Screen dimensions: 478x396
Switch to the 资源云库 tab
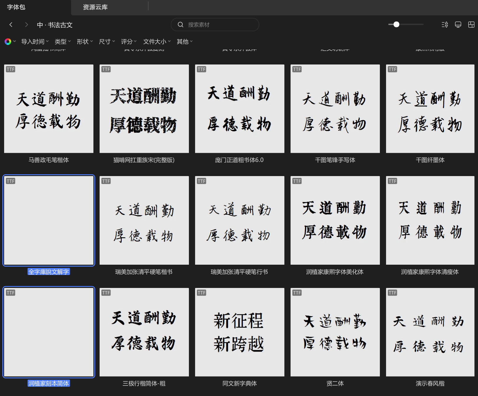point(95,7)
